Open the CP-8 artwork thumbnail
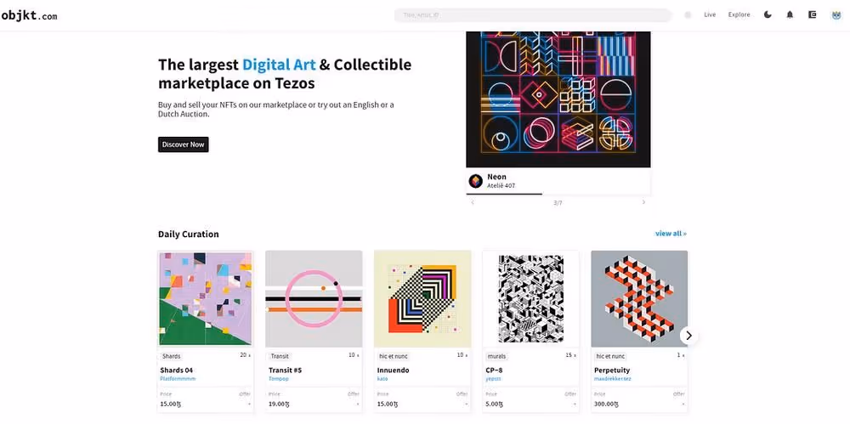The width and height of the screenshot is (850, 424). tap(530, 299)
